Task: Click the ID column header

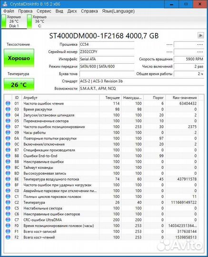Action: pos(17,98)
